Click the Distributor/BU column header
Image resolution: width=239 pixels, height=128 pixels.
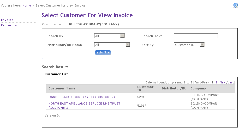pyautogui.click(x=174, y=88)
